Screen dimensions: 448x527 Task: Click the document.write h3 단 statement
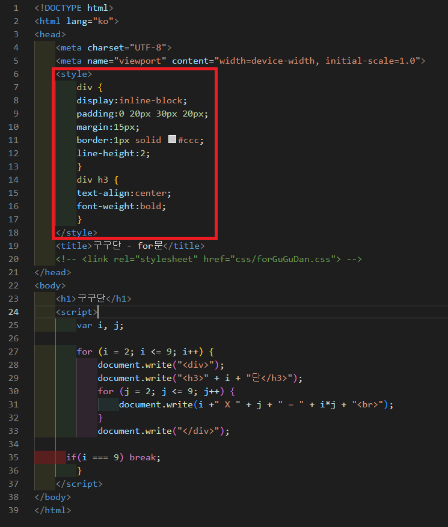coord(200,378)
